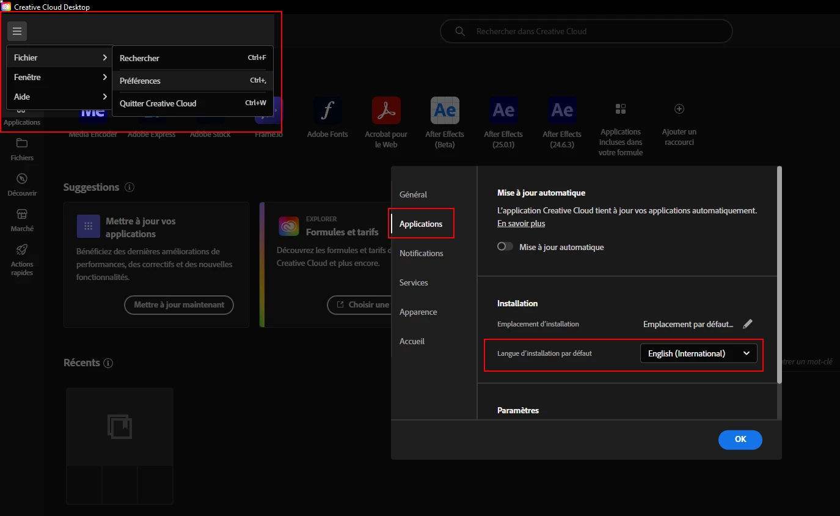Launch After Effects (24.6.3) icon
840x516 pixels.
click(562, 111)
